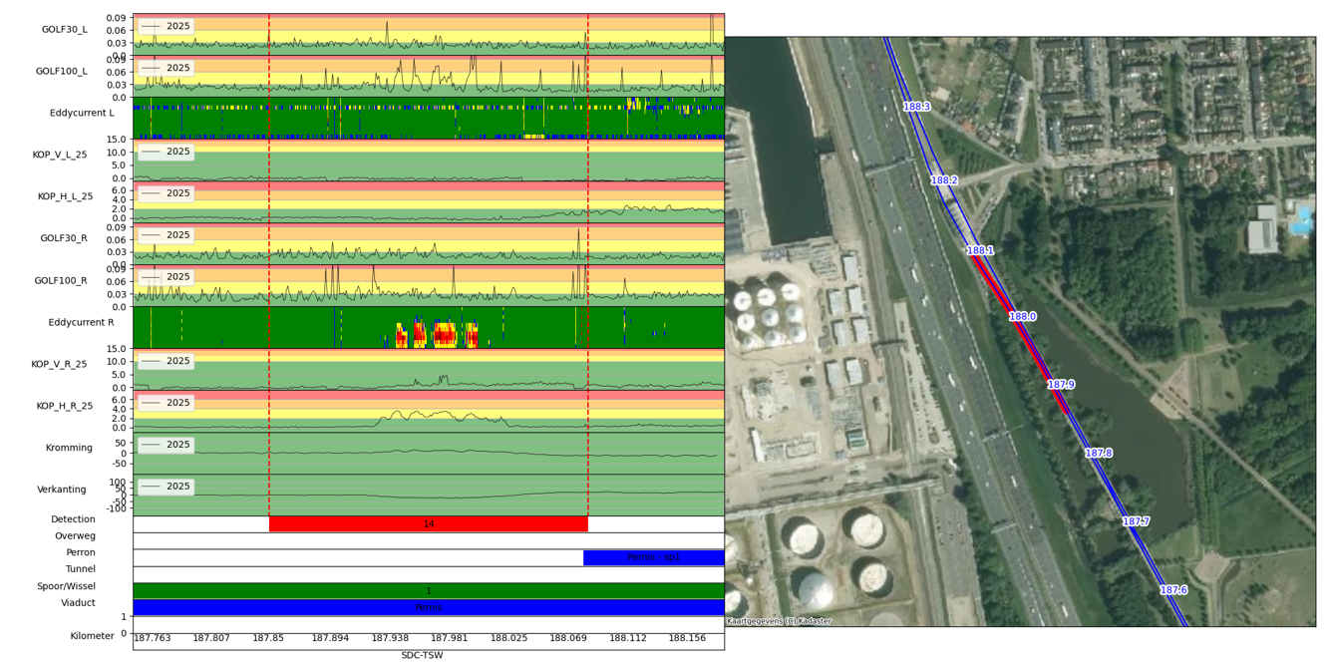This screenshot has width=1329, height=663.
Task: Click the x-axis tick 187.938
Action: coord(390,638)
